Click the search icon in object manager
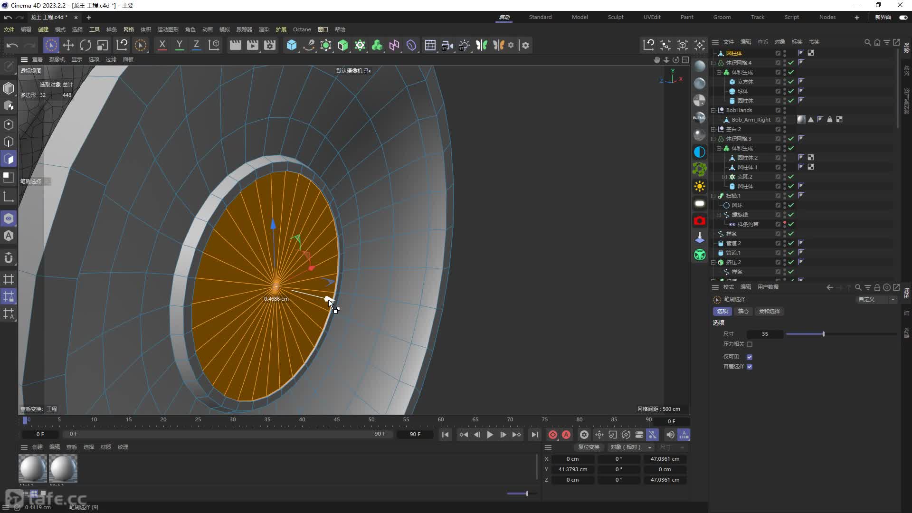Viewport: 912px width, 513px height. coord(867,42)
